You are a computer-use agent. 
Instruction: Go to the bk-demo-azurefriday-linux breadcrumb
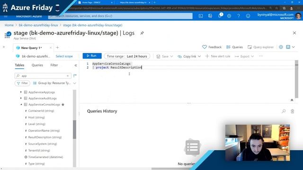38,25
